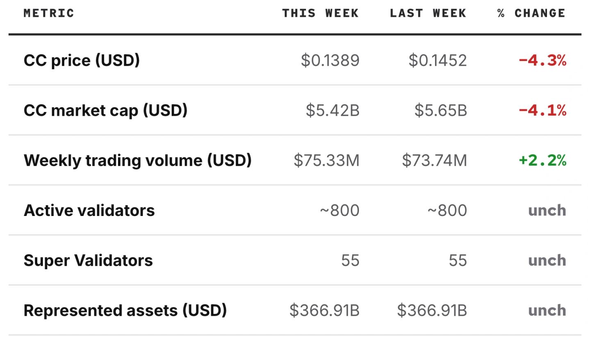The image size is (590, 344).
Task: Click the $73.74M last week volume
Action: tap(434, 160)
